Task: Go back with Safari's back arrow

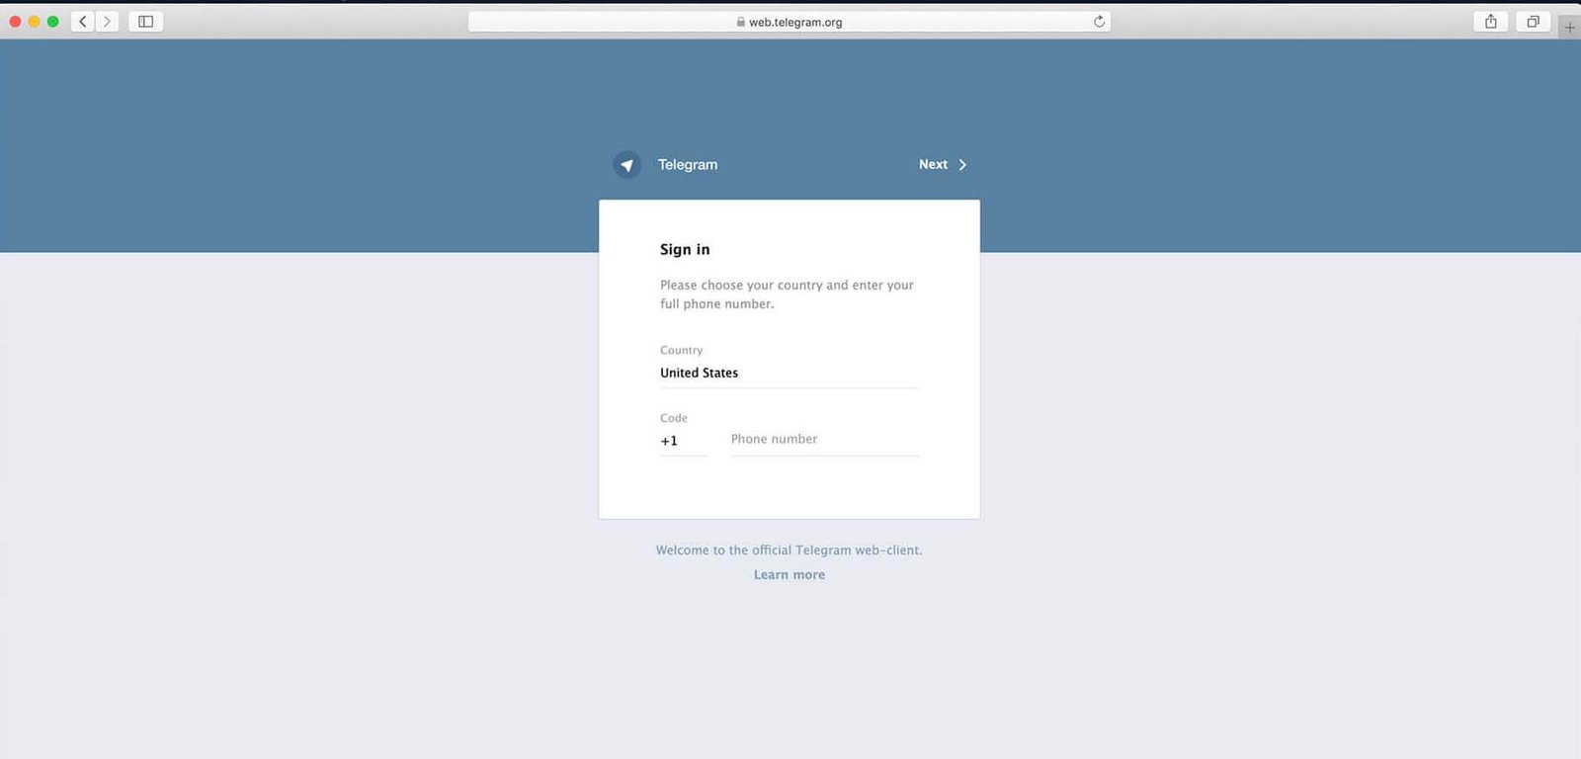Action: click(83, 22)
